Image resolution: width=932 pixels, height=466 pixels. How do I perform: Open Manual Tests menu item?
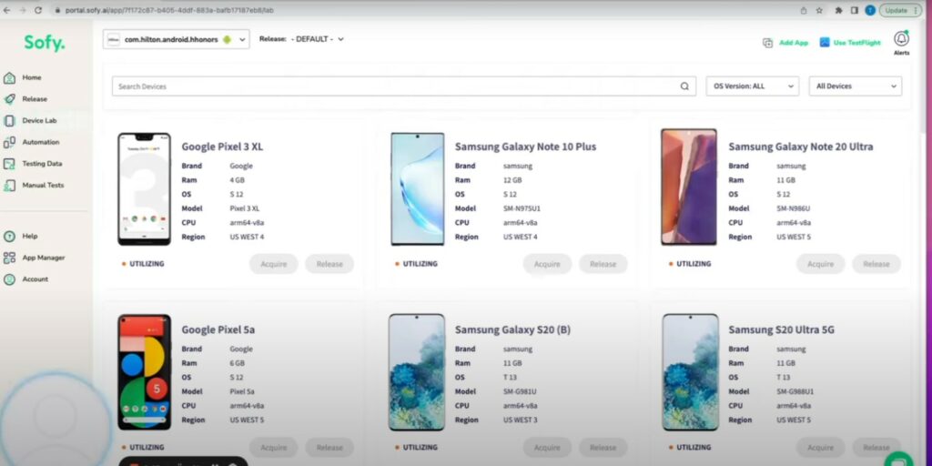click(x=44, y=186)
